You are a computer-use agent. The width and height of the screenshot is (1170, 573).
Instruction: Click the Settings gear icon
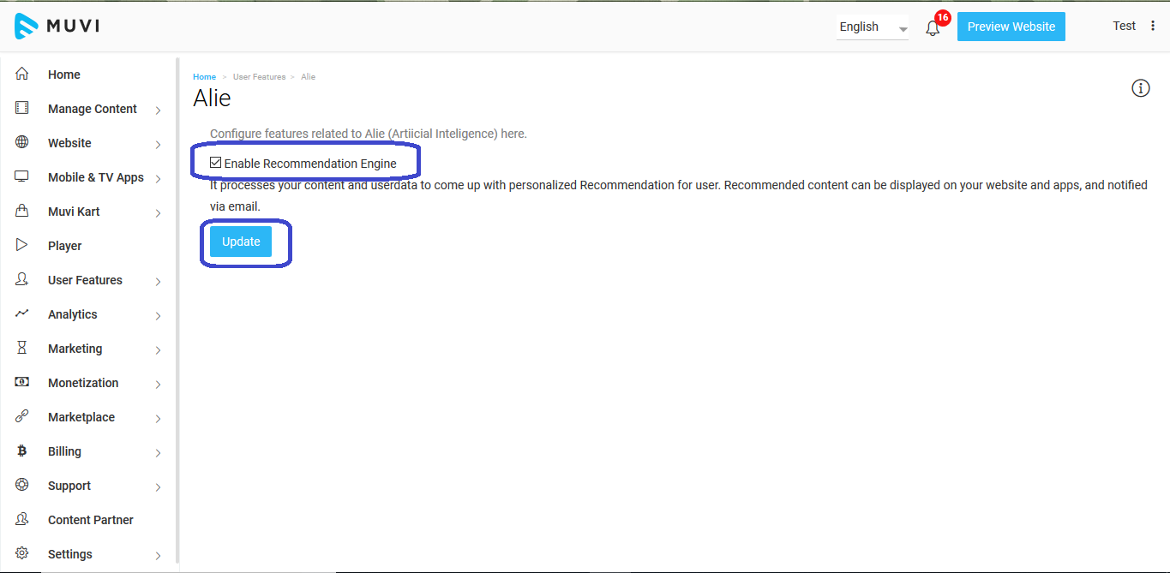click(x=22, y=553)
